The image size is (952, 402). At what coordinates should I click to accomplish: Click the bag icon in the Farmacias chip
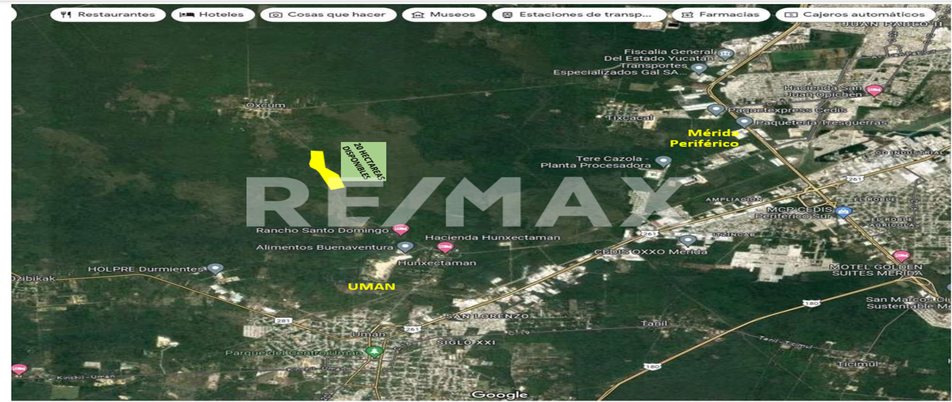(x=687, y=14)
